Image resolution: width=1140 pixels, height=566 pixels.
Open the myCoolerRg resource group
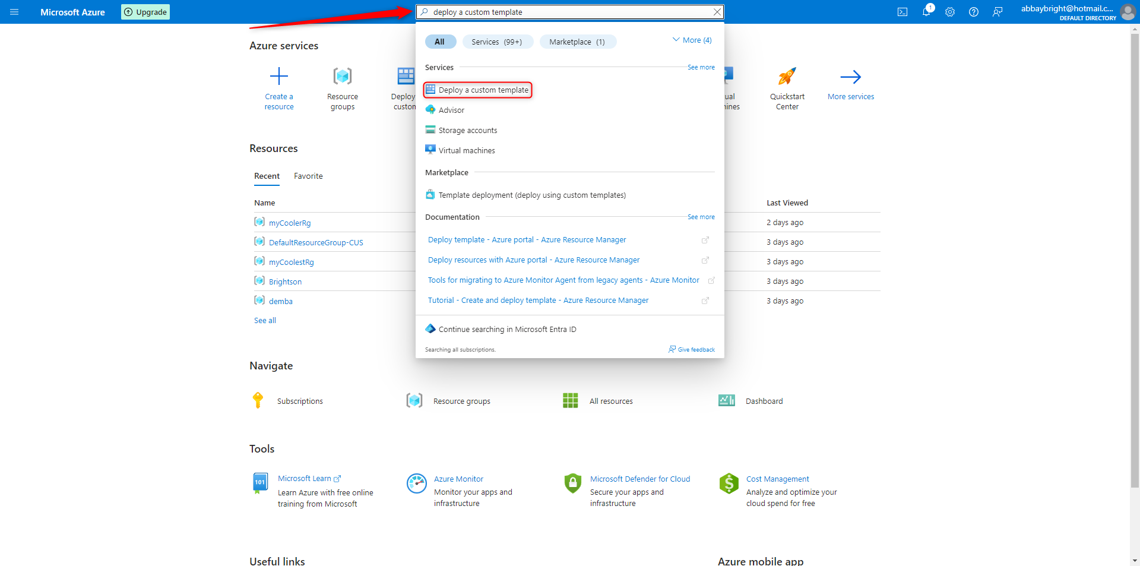pyautogui.click(x=290, y=223)
